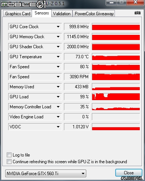This screenshot has width=145, height=181.
Task: Toggle Continue refreshing in background checkbox
Action: (9, 161)
